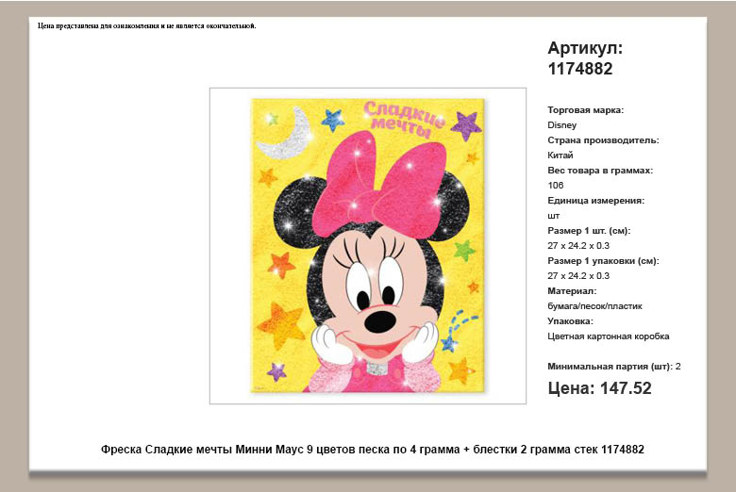This screenshot has width=736, height=492.
Task: Click the price 'Цена: 147.52'
Action: tap(599, 388)
